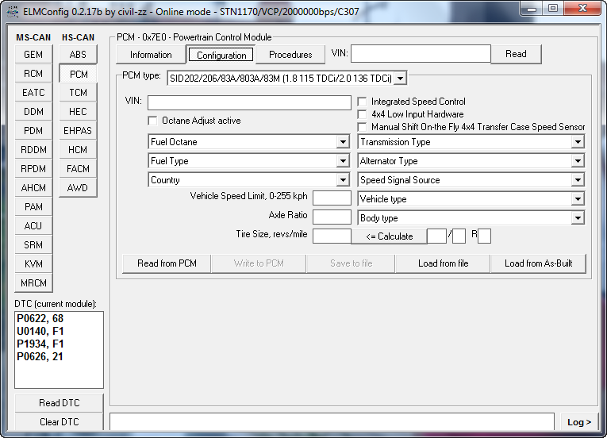Viewport: 607px width, 438px height.
Task: Open the PAM module
Action: point(33,207)
